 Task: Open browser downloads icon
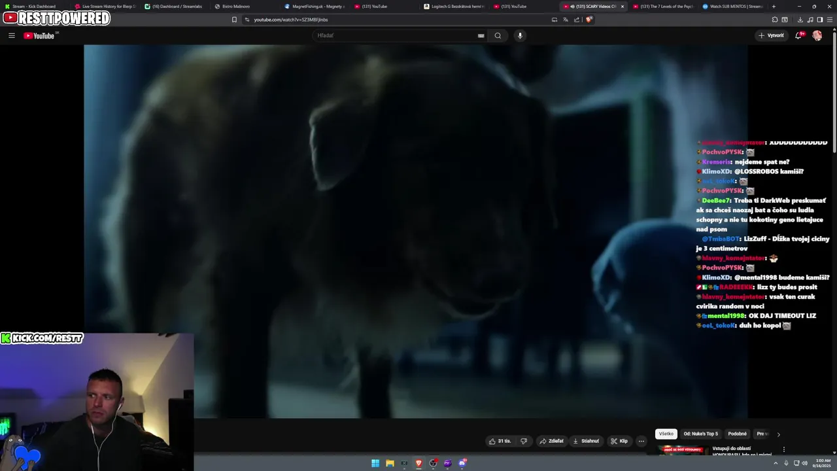[x=800, y=20]
